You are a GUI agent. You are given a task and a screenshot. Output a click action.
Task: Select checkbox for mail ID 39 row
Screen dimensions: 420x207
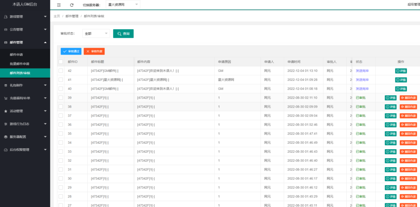tap(61, 98)
